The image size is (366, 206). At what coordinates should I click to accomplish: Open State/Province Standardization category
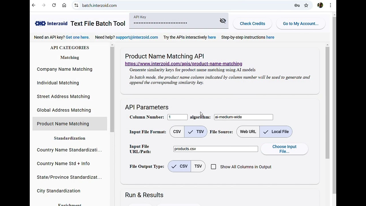[70, 177]
